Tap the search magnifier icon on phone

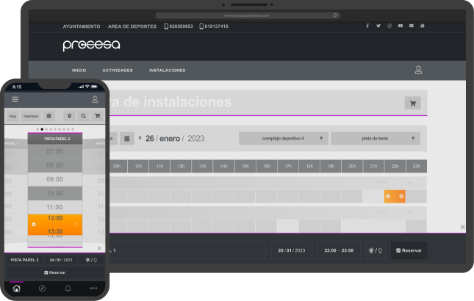click(x=83, y=116)
